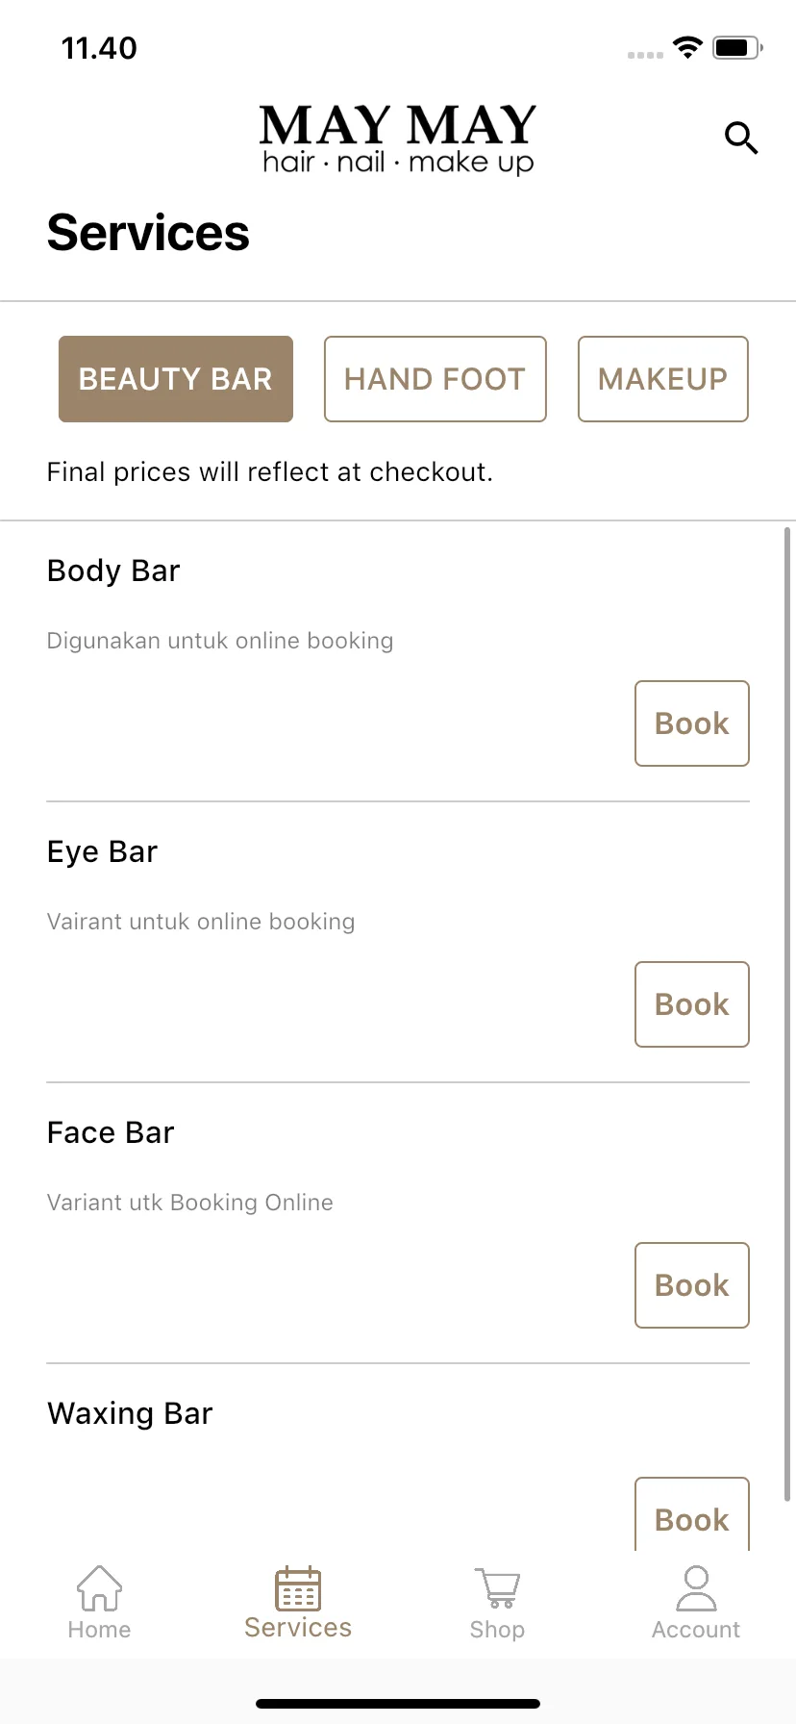The width and height of the screenshot is (796, 1724).
Task: Tap the Services calendar icon
Action: pos(298,1588)
